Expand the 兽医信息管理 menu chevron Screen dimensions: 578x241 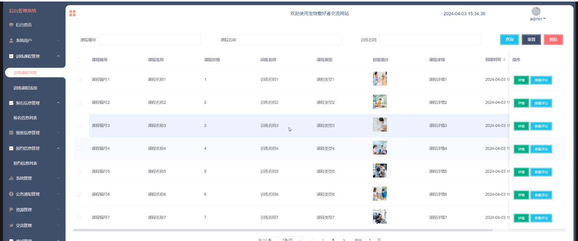pos(58,132)
